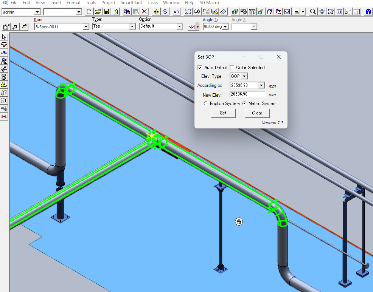Viewport: 373px width, 292px height.
Task: Click the red X Delete icon
Action: (145, 12)
